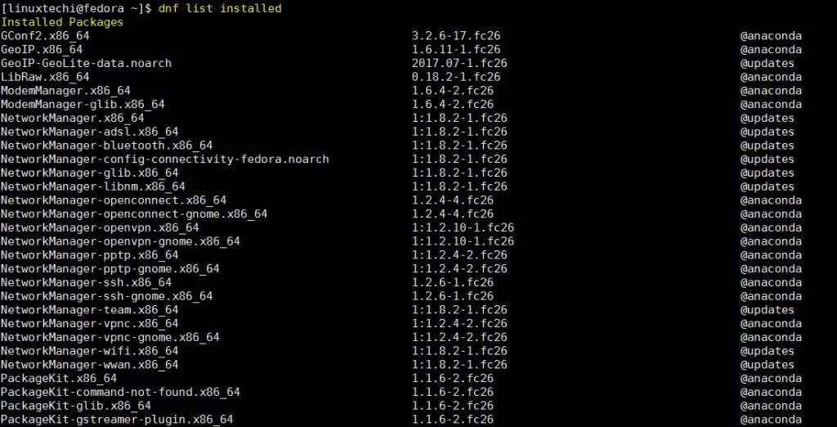Select the PackageKit-glib.x86_64 entry
This screenshot has height=427, width=837.
pyautogui.click(x=76, y=407)
